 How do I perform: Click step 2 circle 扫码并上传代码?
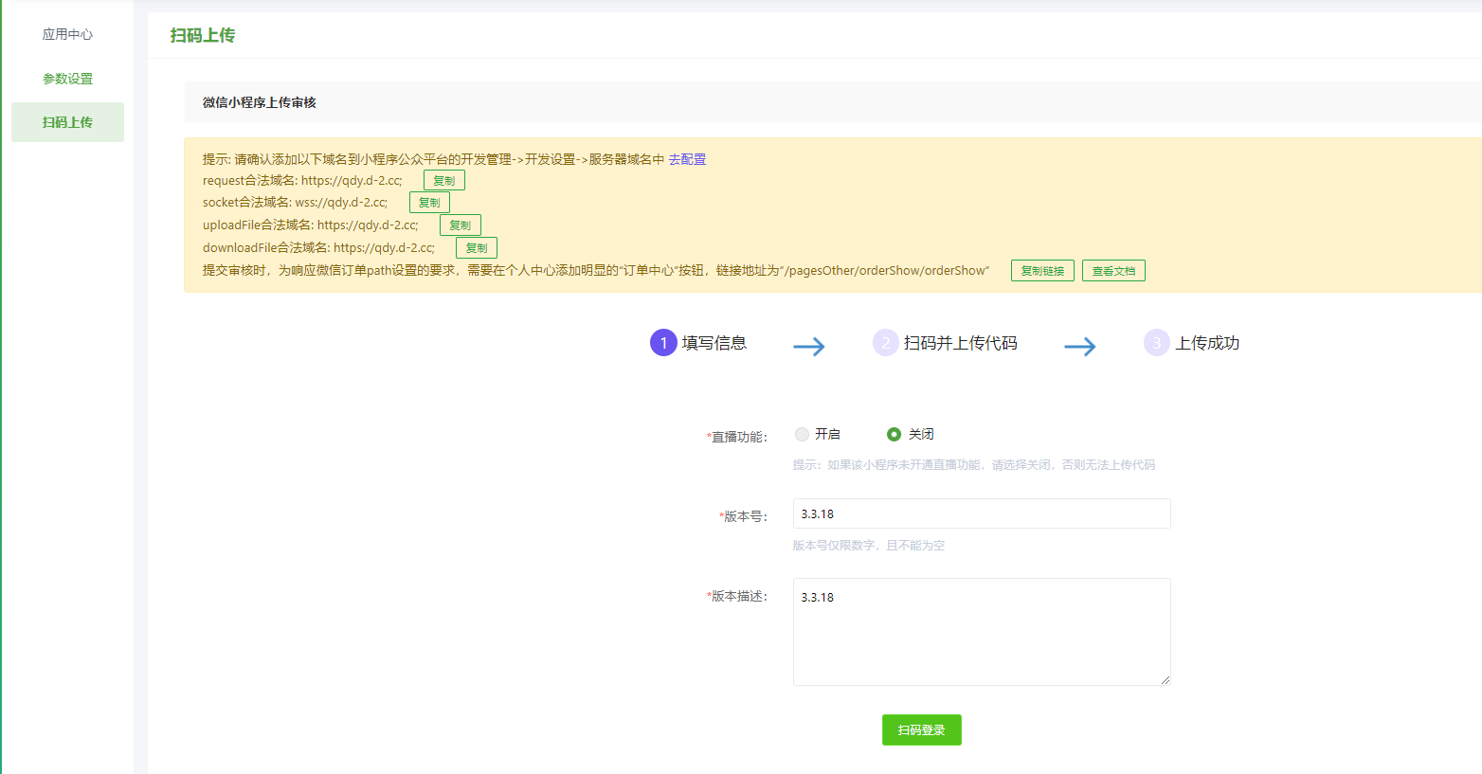pyautogui.click(x=885, y=343)
